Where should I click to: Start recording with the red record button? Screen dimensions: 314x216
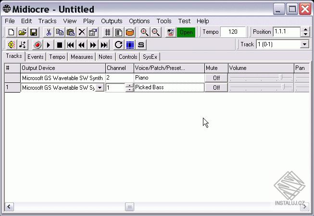pos(38,44)
